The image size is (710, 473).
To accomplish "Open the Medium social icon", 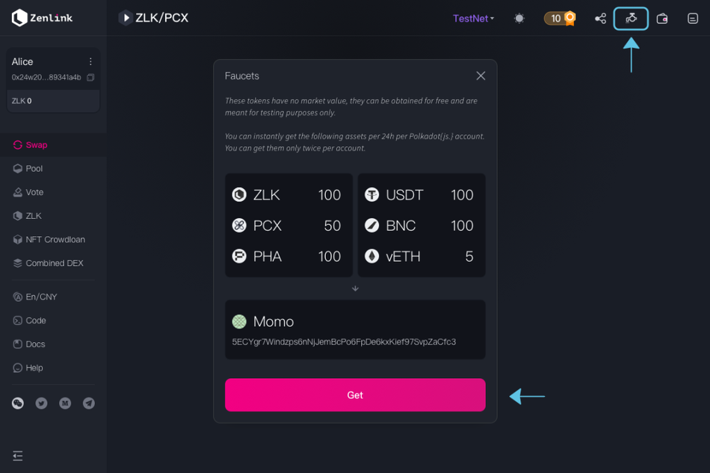I will click(x=65, y=403).
